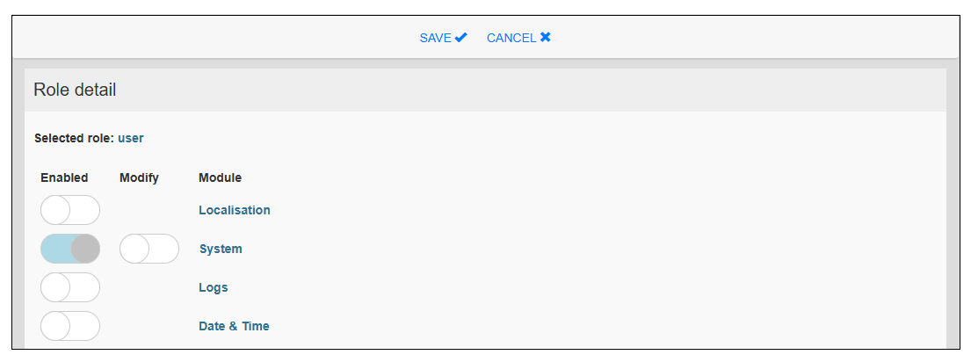971x362 pixels.
Task: Enable the Localisation module toggle
Action: point(70,211)
